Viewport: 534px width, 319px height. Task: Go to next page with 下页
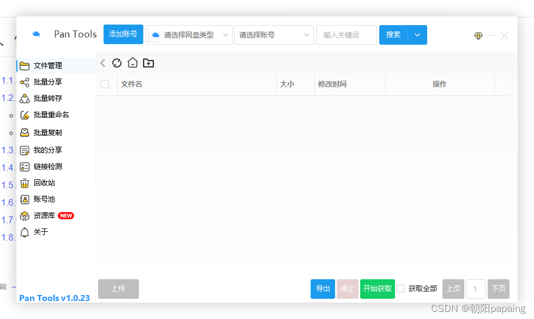tap(499, 289)
